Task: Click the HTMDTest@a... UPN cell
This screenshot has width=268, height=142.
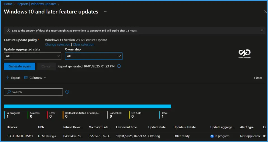Action: 48,136
